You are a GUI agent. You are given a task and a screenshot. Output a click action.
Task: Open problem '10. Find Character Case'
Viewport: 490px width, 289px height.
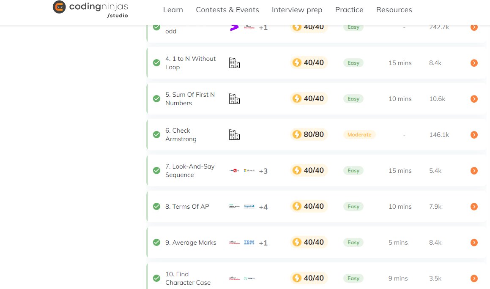pos(188,278)
